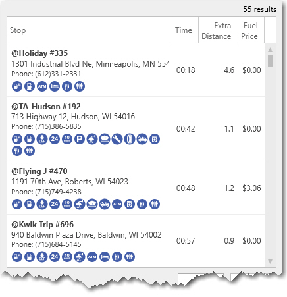Select the @Kwik Trip #696 stop
Screen dimensions: 287x297
point(136,241)
